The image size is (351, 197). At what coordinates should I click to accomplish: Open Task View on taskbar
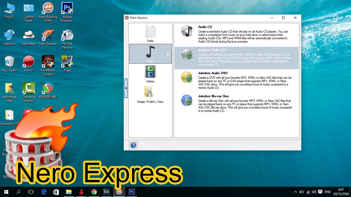pyautogui.click(x=31, y=192)
